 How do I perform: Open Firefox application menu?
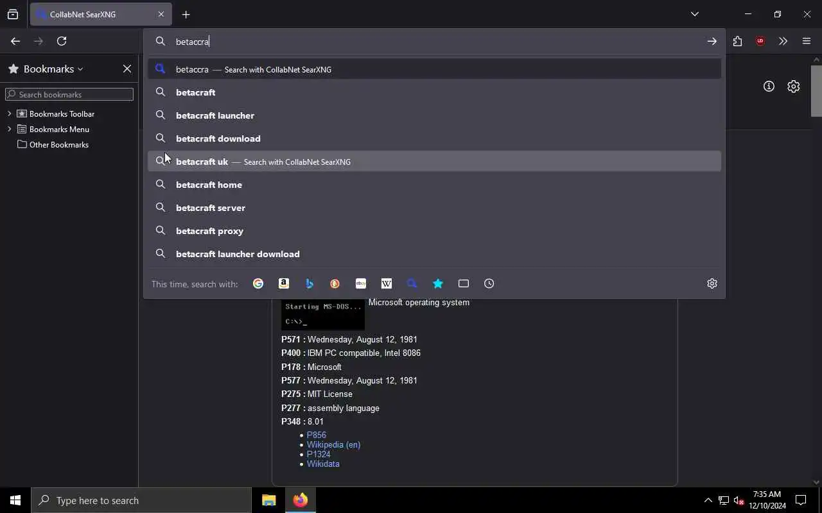pyautogui.click(x=807, y=41)
